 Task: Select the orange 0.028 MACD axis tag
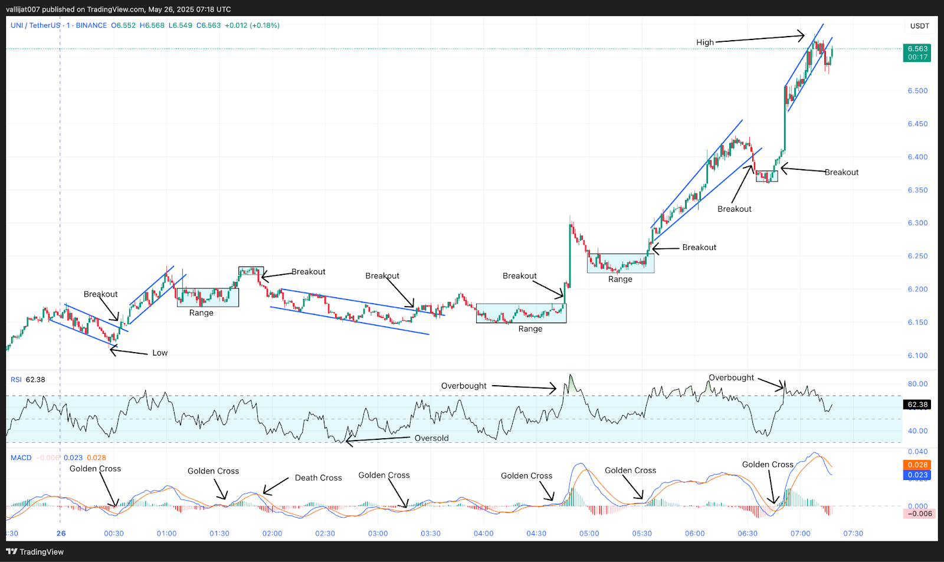917,465
